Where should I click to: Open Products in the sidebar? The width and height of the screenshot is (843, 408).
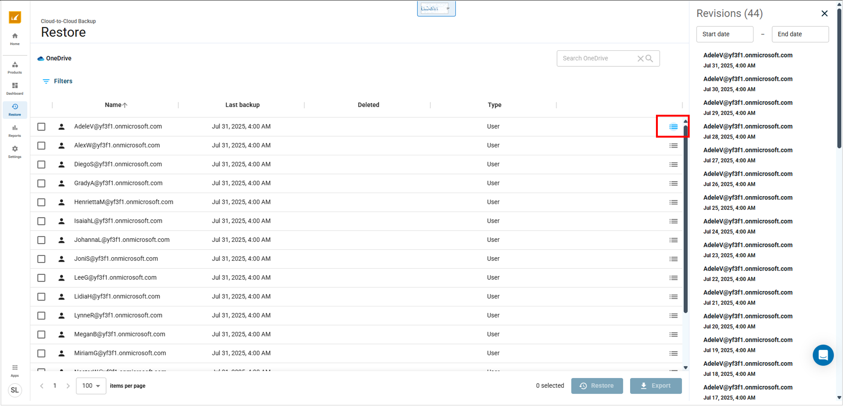tap(15, 67)
